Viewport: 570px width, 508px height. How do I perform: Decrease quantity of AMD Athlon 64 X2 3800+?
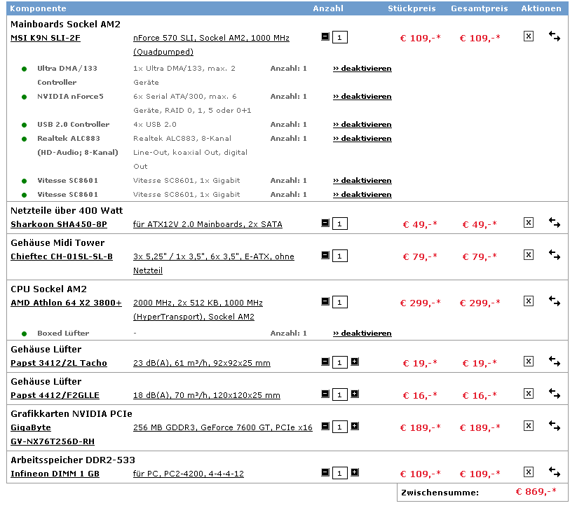tap(325, 301)
